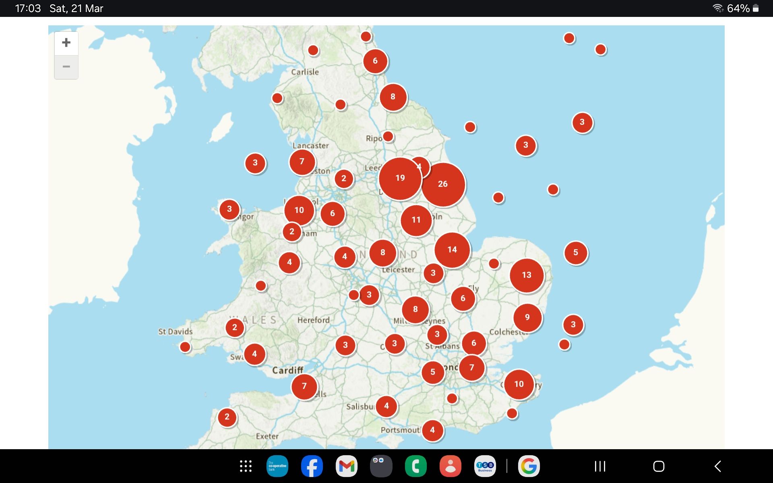Open the red contacts app icon
This screenshot has width=773, height=483.
coord(451,466)
